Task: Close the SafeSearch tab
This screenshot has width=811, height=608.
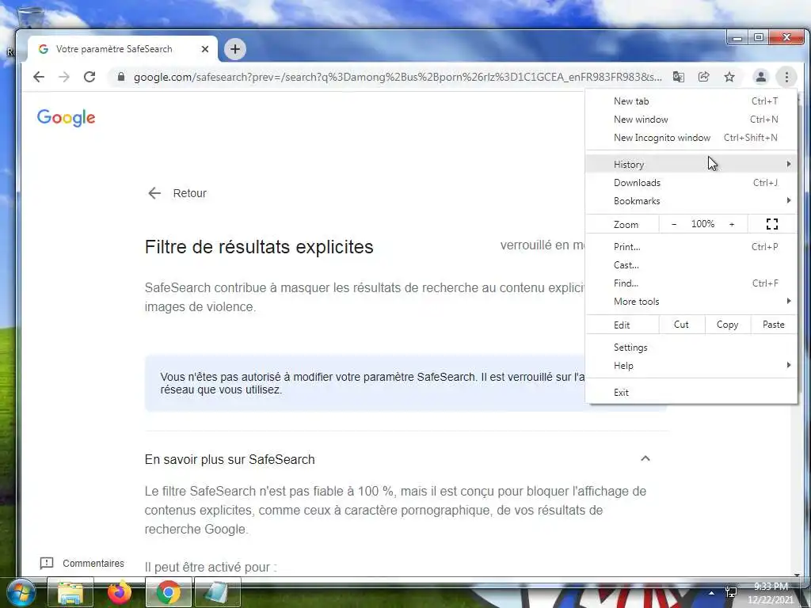Action: (205, 49)
